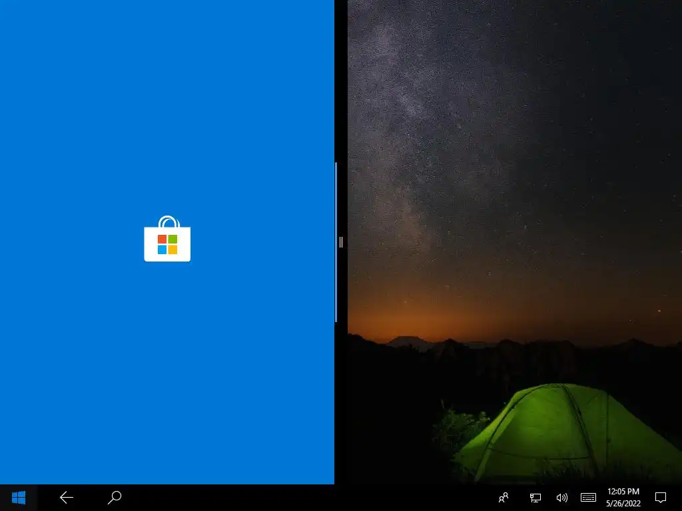
Task: Open the Windows Start menu
Action: pyautogui.click(x=19, y=498)
